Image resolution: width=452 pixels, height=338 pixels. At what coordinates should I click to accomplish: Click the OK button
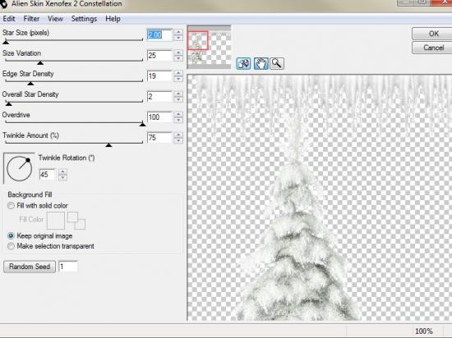pos(432,34)
